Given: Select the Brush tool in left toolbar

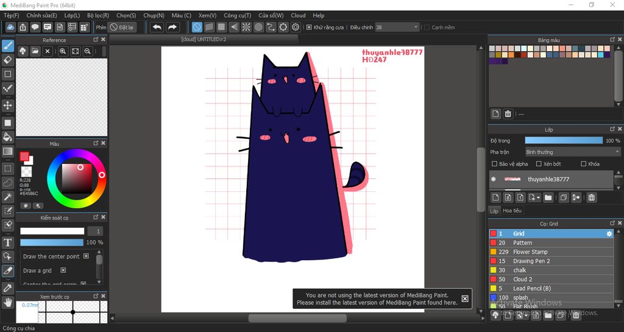Looking at the screenshot, I should click(x=7, y=46).
